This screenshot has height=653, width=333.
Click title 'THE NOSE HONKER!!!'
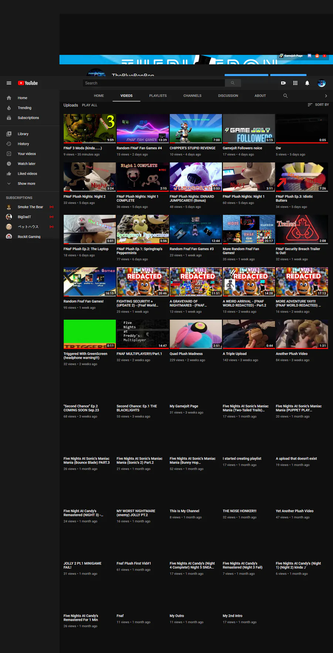click(x=239, y=511)
